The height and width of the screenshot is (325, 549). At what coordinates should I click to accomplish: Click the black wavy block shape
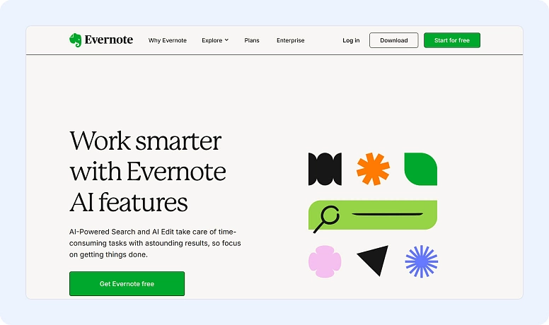[x=325, y=169]
